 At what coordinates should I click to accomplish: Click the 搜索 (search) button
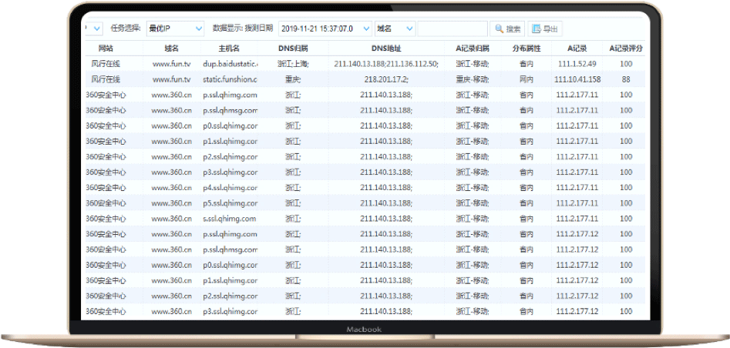click(x=507, y=28)
